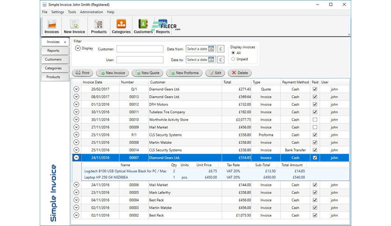Screen dimensions: 391x226
Task: Open the File menu
Action: tap(44, 12)
